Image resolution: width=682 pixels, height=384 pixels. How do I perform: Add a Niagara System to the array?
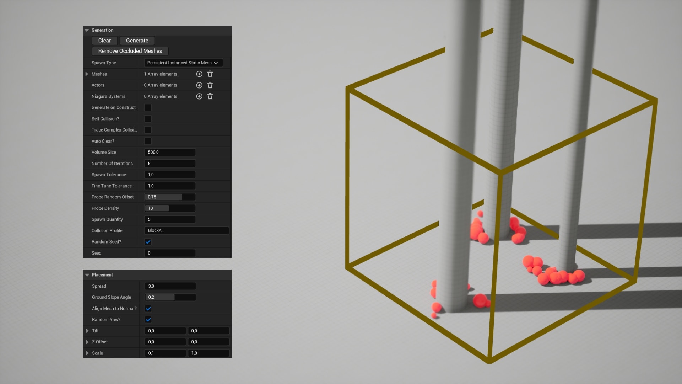pyautogui.click(x=199, y=96)
